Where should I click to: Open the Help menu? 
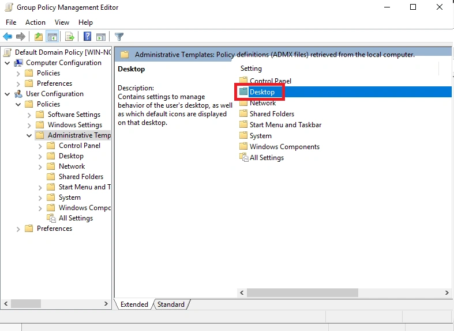pyautogui.click(x=85, y=22)
